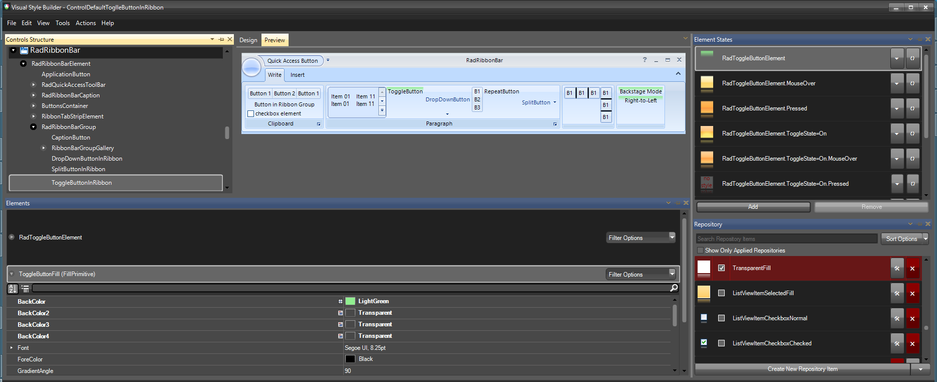This screenshot has width=937, height=382.
Task: Open dropdown for RadToggleButtonElement.Pressed state
Action: [897, 108]
